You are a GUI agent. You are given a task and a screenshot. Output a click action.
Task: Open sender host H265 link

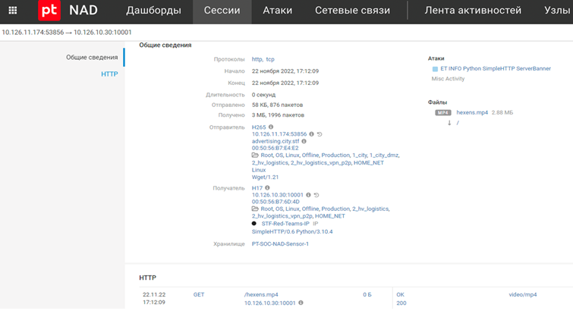pyautogui.click(x=259, y=127)
